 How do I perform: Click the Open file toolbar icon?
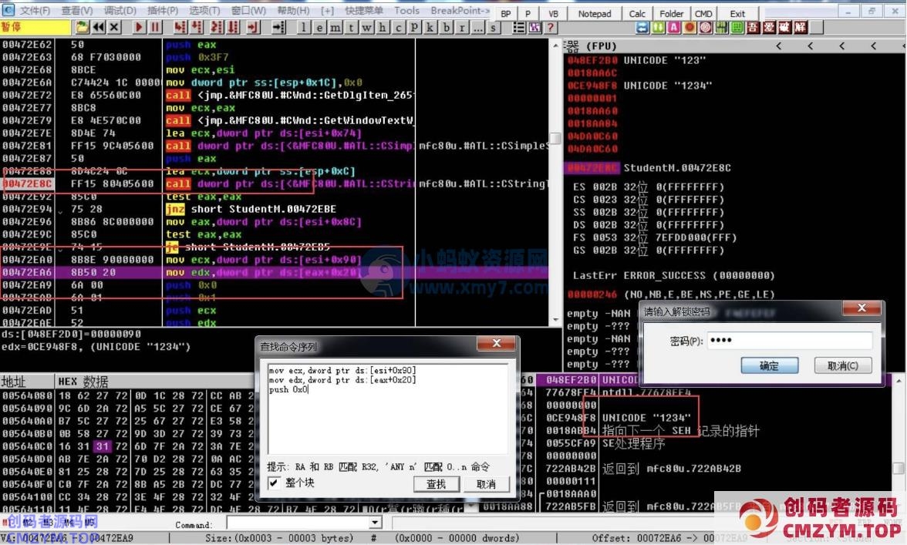pos(82,27)
